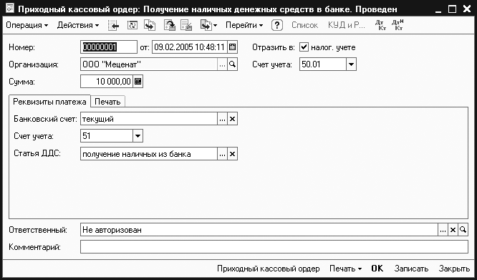
Task: Expand the Счет учета 50.01 dropdown
Action: tap(351, 64)
